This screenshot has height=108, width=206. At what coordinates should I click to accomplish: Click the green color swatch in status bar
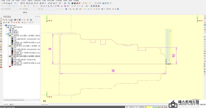155,107
